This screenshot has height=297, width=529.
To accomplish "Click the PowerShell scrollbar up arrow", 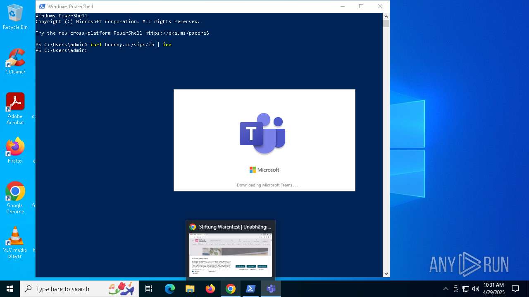I will click(386, 16).
